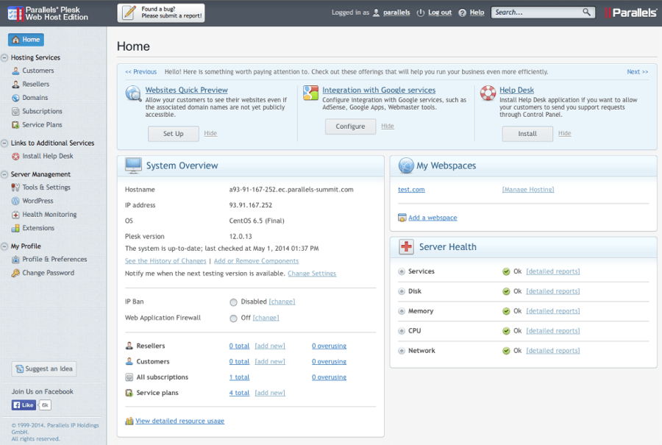
Task: Click the WordPress icon in Server Management
Action: pos(15,201)
